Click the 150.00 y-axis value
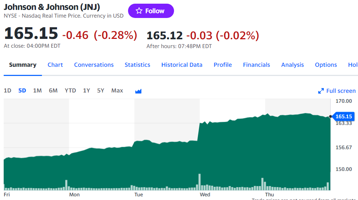 pos(344,169)
